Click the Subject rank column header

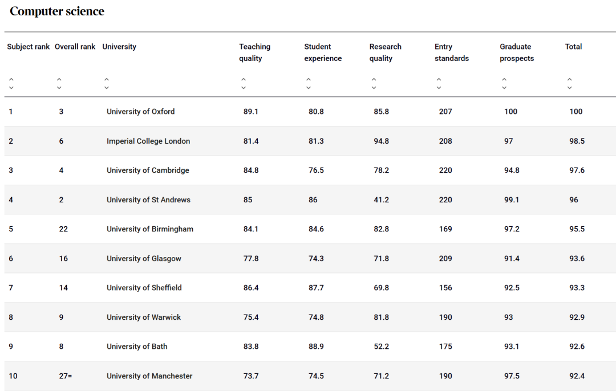pos(29,47)
